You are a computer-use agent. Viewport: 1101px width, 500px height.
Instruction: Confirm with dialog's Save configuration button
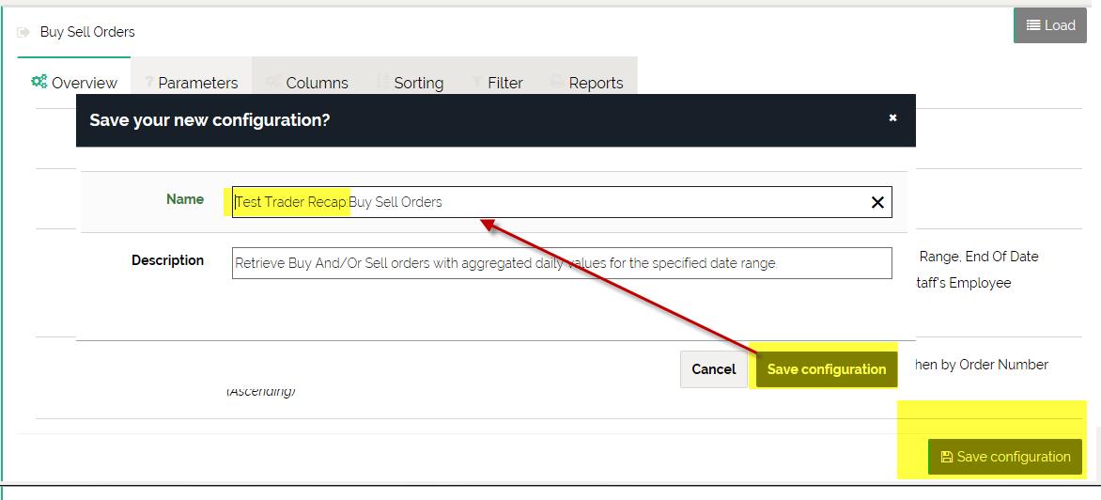[x=826, y=369]
